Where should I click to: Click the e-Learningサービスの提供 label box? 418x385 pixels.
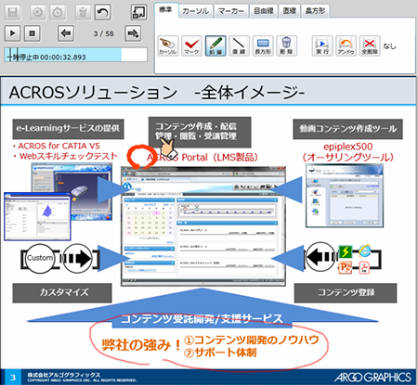(x=68, y=129)
